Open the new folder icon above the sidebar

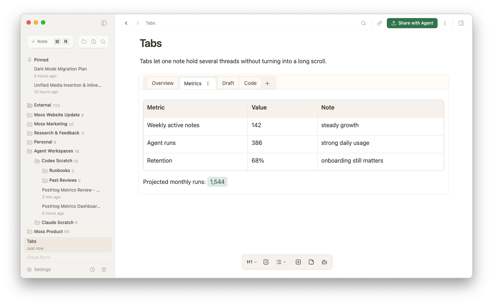point(84,42)
